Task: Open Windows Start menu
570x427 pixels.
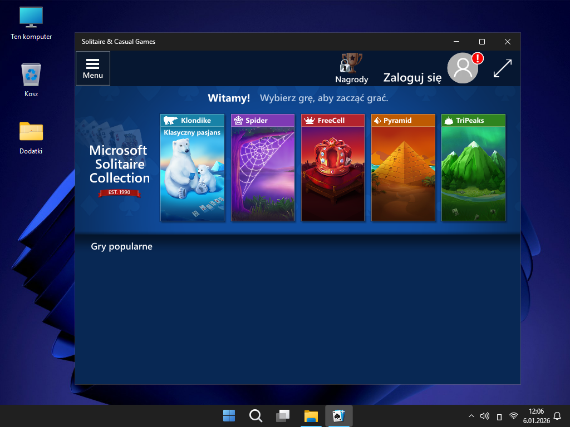Action: [x=229, y=415]
